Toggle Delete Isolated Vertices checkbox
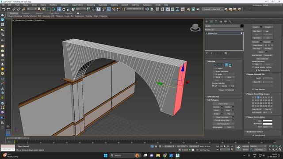Image resolution: width=283 pixels, height=159 pixels. [x=253, y=67]
